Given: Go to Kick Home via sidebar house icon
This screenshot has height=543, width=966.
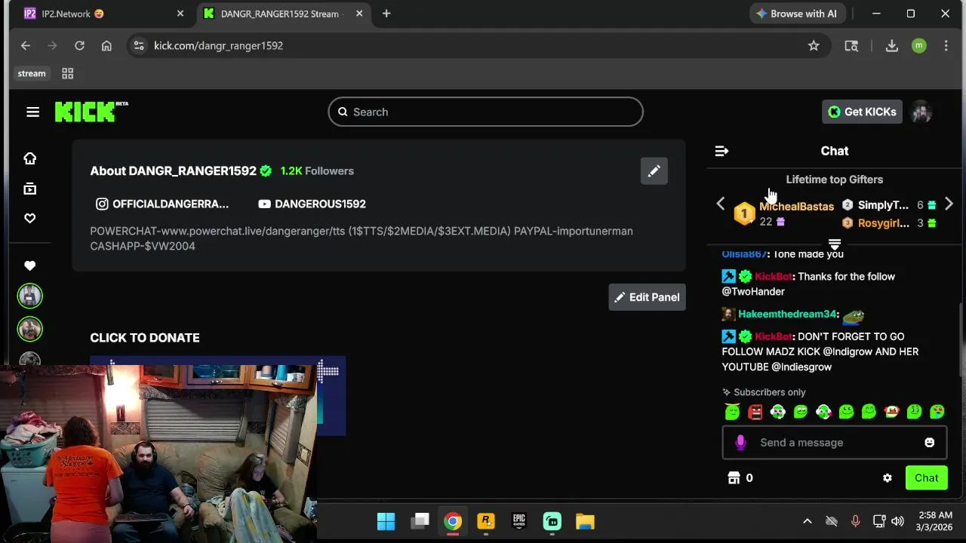Looking at the screenshot, I should [x=30, y=158].
